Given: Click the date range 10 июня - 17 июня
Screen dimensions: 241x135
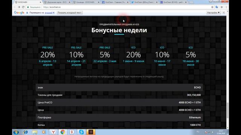Looking at the screenshot, I should [x=162, y=63].
